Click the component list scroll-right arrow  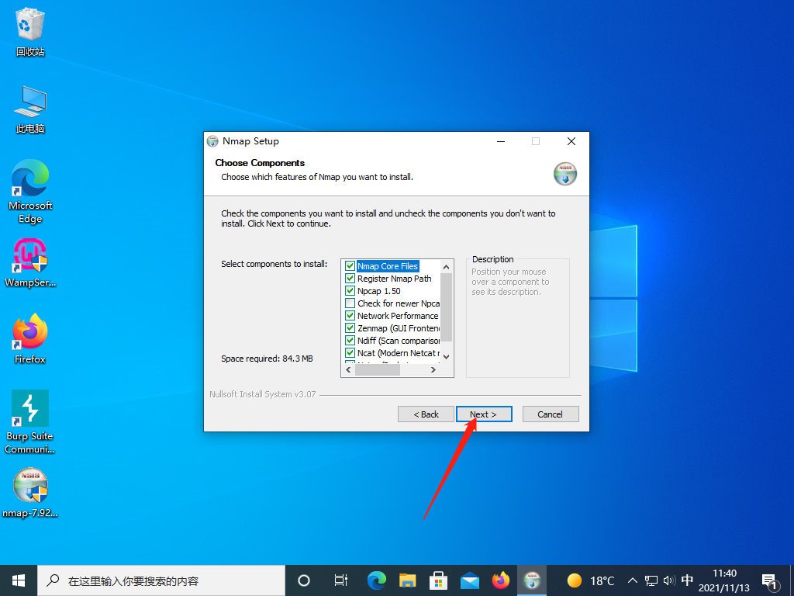pos(433,370)
